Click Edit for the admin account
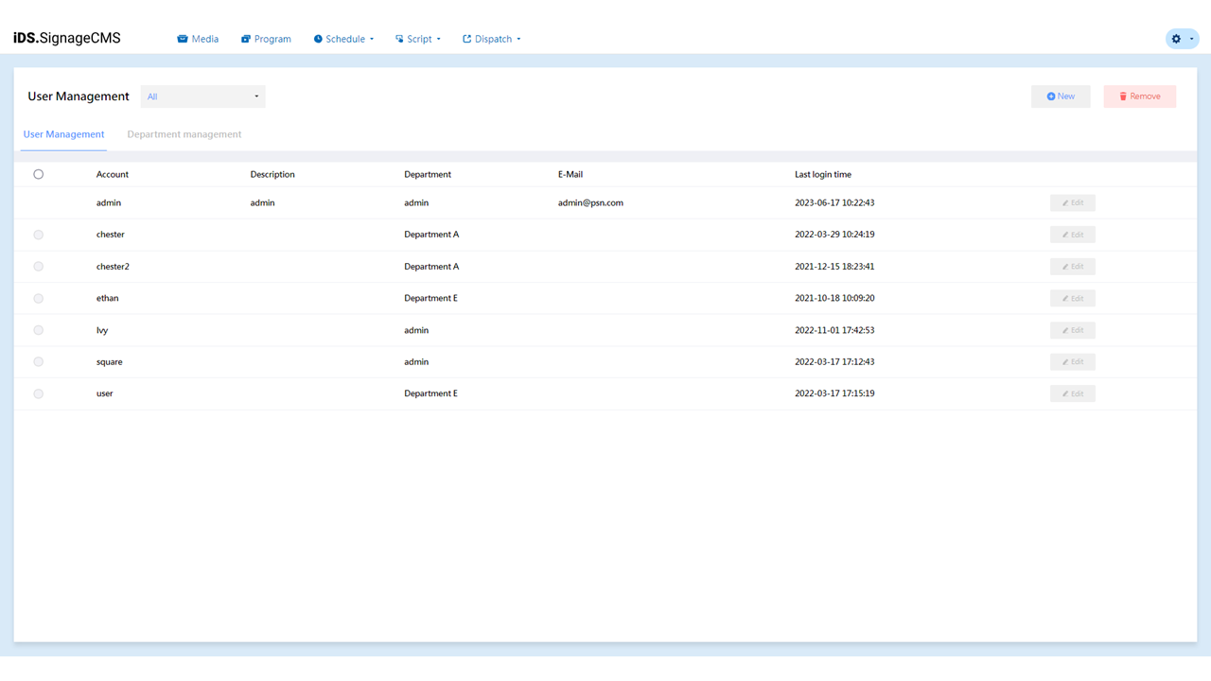 point(1072,202)
